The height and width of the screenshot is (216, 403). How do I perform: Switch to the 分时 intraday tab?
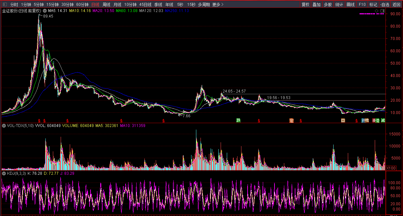point(14,5)
